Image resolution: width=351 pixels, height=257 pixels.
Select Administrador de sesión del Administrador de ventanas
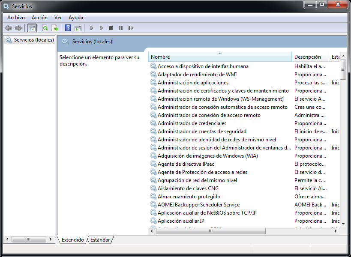coord(224,148)
